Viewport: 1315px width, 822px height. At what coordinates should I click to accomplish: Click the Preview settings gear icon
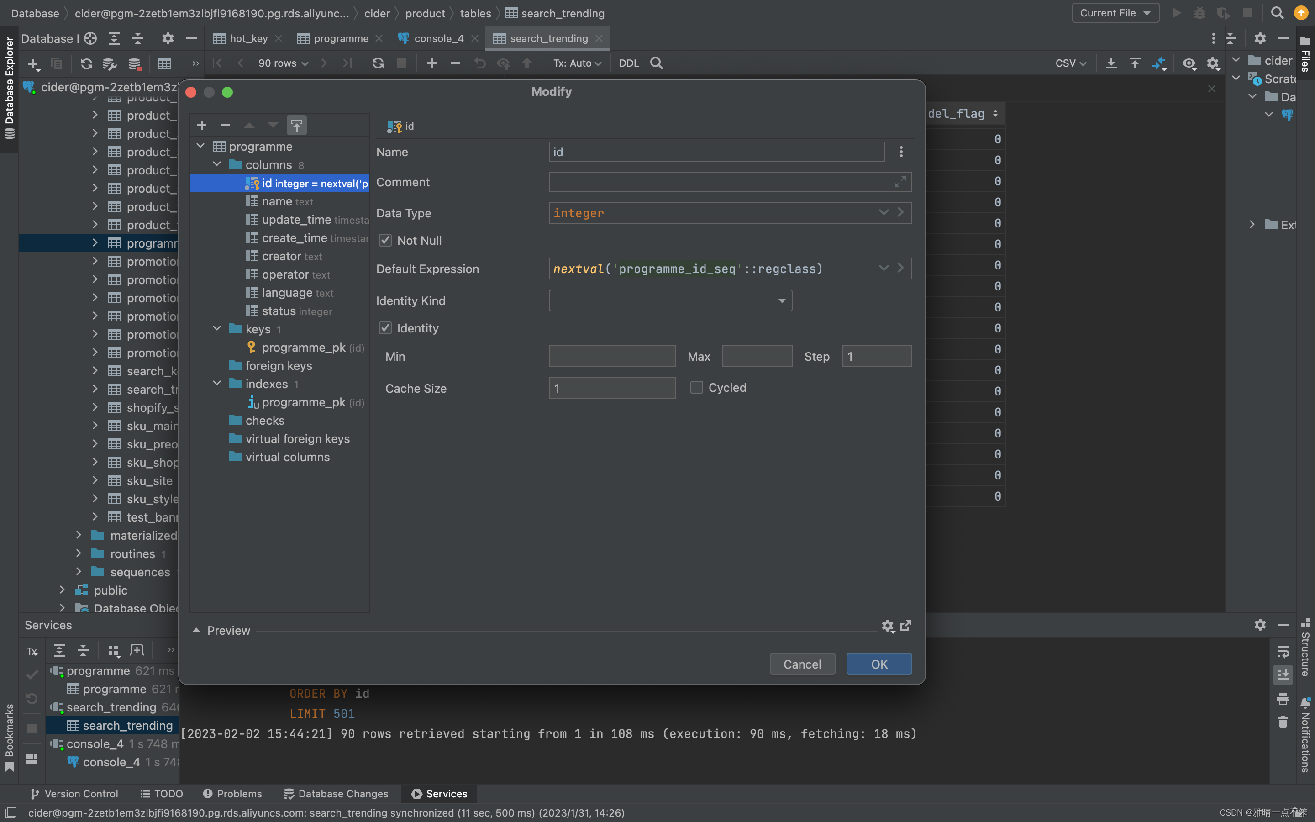coord(887,626)
